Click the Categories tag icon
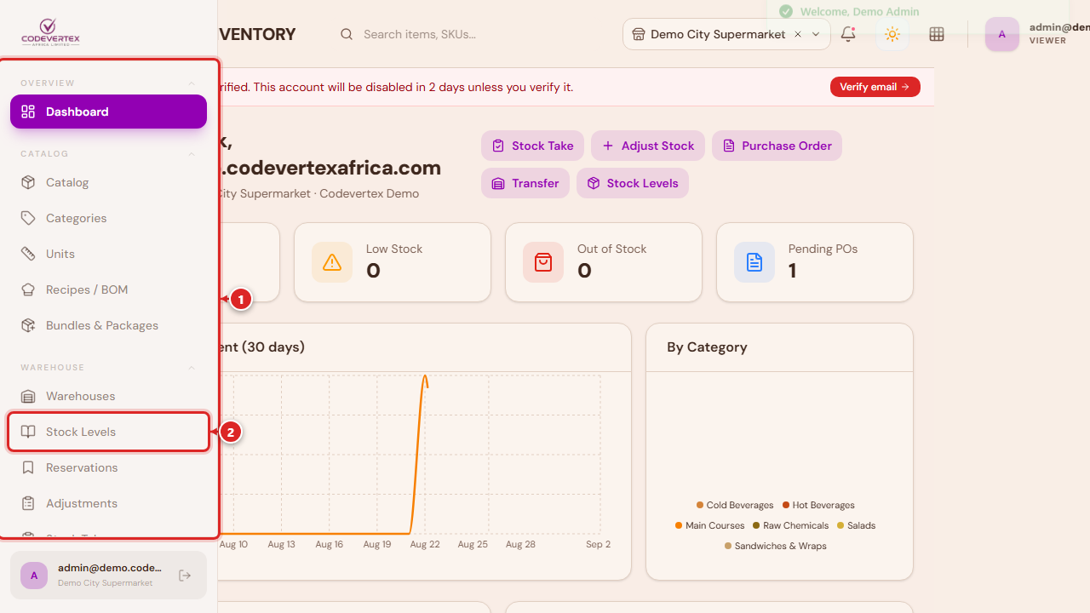The image size is (1090, 613). click(x=28, y=218)
